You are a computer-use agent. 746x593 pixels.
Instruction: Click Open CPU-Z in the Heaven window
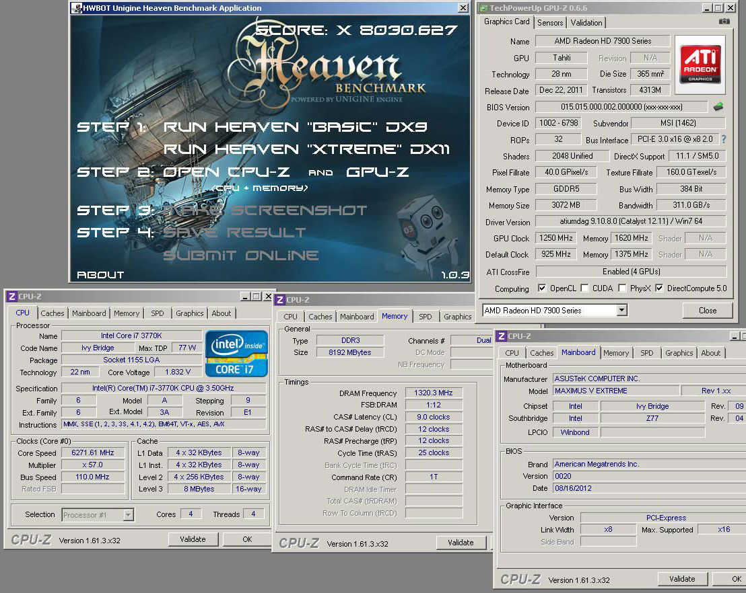click(x=226, y=172)
